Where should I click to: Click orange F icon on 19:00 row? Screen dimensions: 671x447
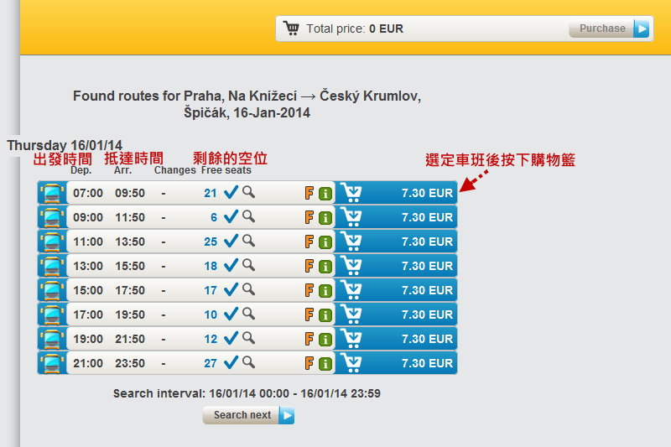pyautogui.click(x=309, y=339)
